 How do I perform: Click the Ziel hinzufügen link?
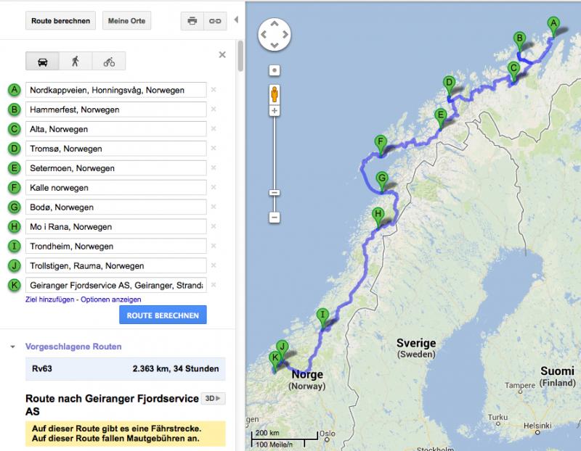coord(50,299)
